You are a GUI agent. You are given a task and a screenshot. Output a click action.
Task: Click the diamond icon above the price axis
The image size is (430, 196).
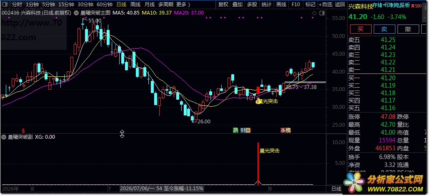[x=315, y=13]
